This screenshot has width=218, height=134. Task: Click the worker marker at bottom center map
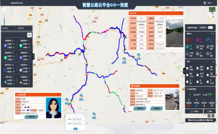pyautogui.click(x=94, y=116)
